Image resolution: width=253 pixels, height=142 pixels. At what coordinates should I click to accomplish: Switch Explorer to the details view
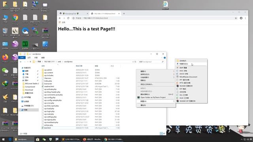(x=161, y=133)
